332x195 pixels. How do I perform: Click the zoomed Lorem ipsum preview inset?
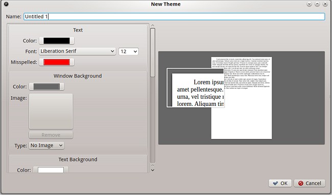(x=196, y=88)
